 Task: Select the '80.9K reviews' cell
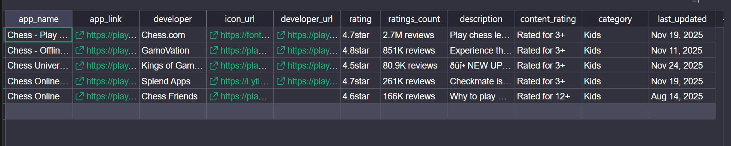[414, 66]
